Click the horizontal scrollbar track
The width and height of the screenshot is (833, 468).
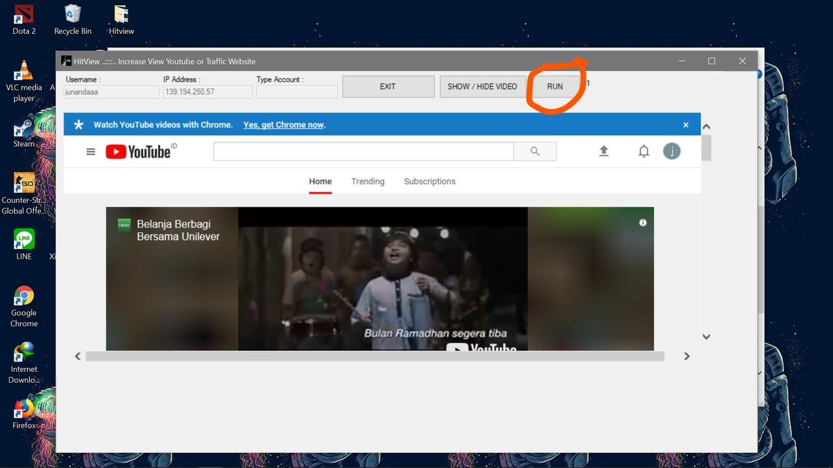coord(375,356)
